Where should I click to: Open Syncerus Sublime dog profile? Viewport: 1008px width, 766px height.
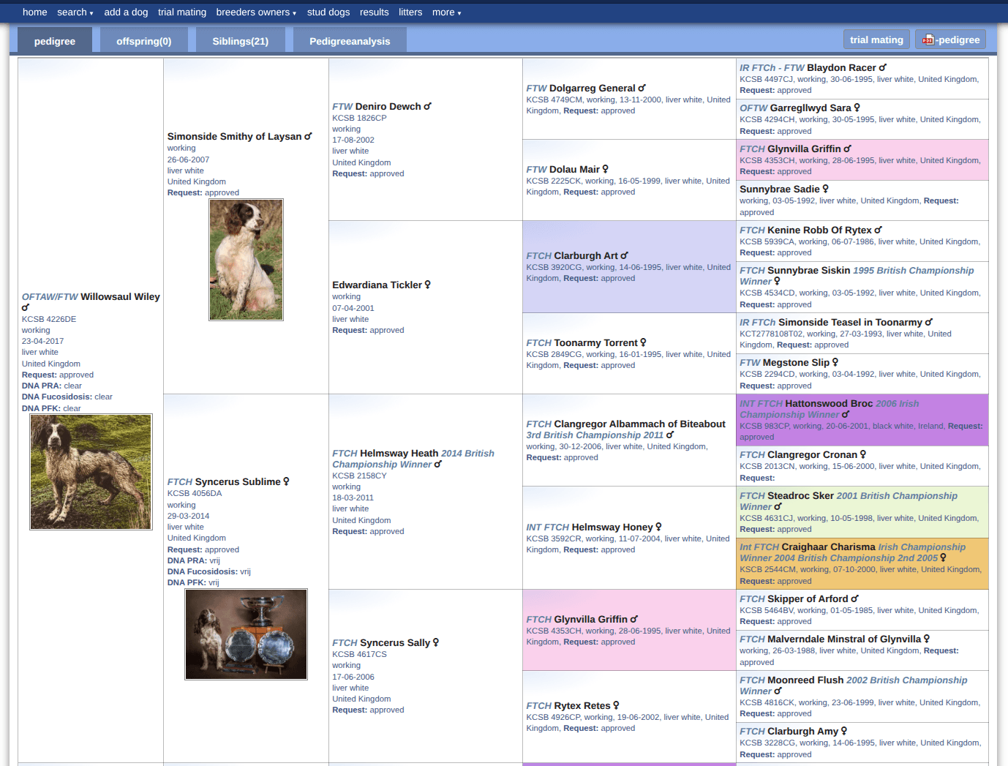(x=238, y=481)
